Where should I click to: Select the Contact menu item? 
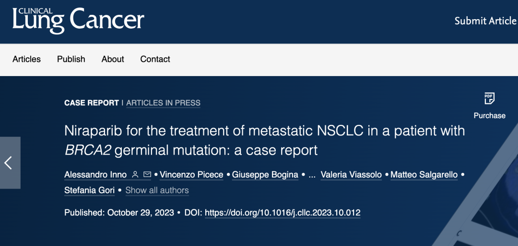coord(155,59)
